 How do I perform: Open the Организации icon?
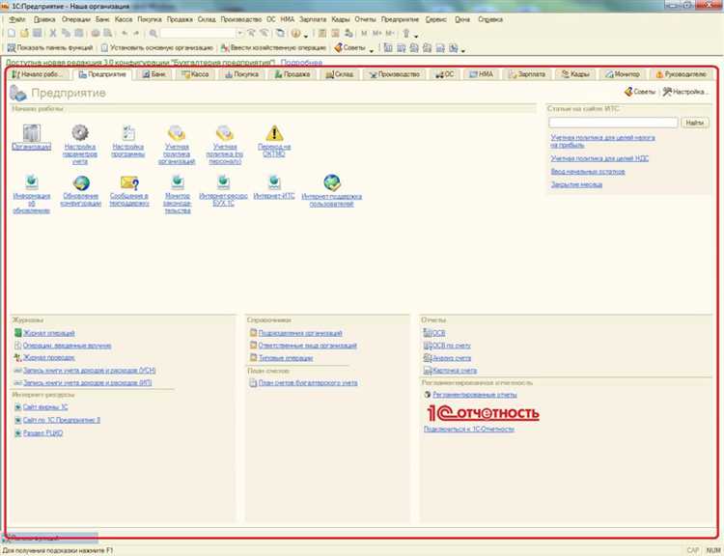[32, 133]
